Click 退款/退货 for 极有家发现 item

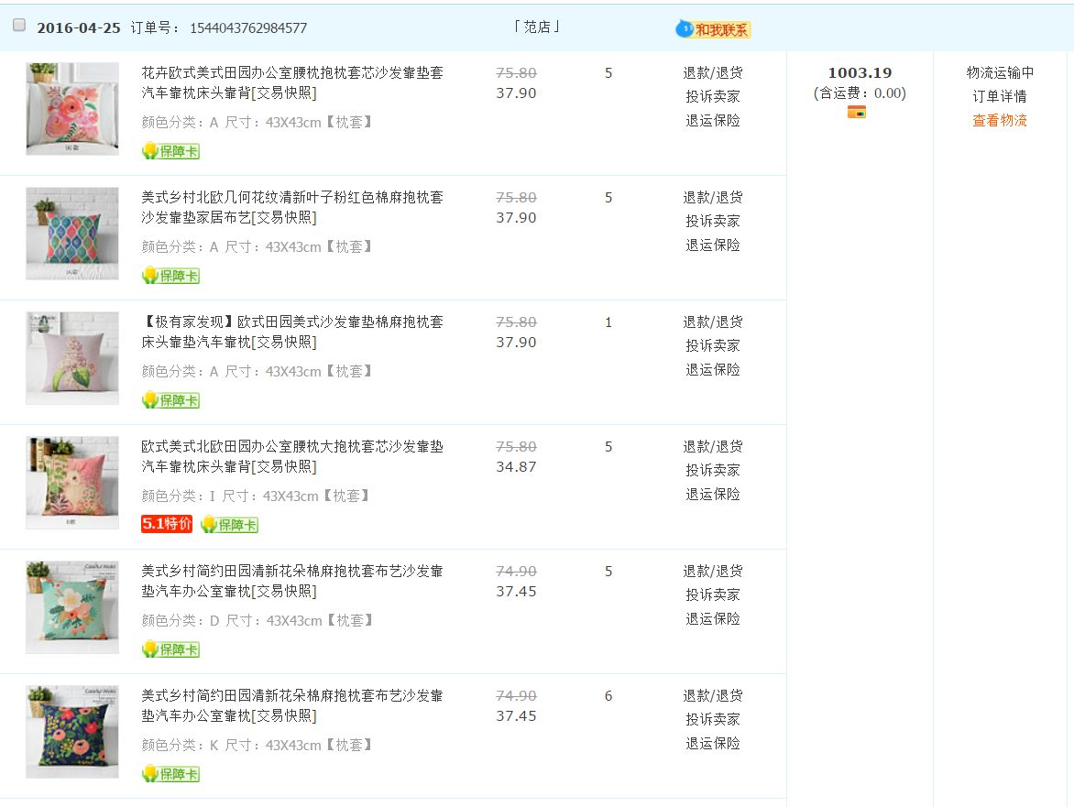pyautogui.click(x=713, y=322)
